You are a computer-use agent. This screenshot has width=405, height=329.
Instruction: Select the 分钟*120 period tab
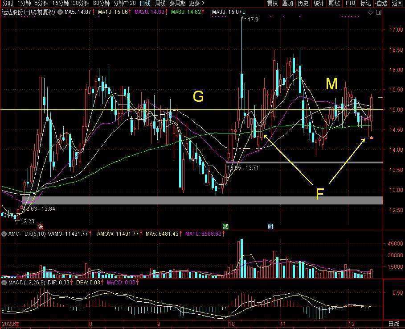(124, 4)
